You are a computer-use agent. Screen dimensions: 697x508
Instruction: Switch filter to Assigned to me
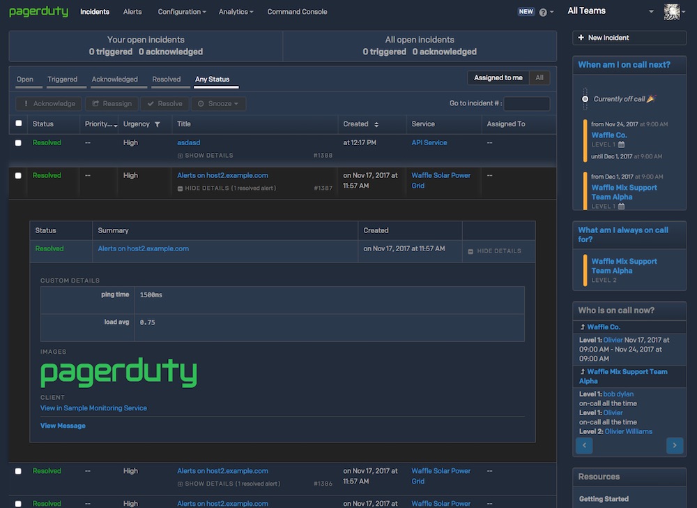click(x=498, y=78)
